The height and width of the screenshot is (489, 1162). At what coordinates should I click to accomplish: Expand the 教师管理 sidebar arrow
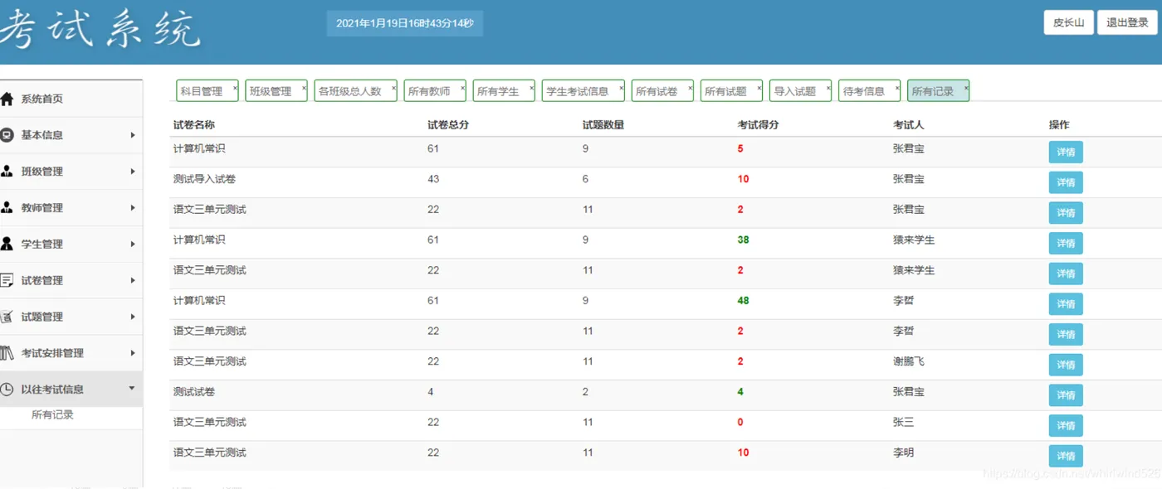[x=133, y=208]
